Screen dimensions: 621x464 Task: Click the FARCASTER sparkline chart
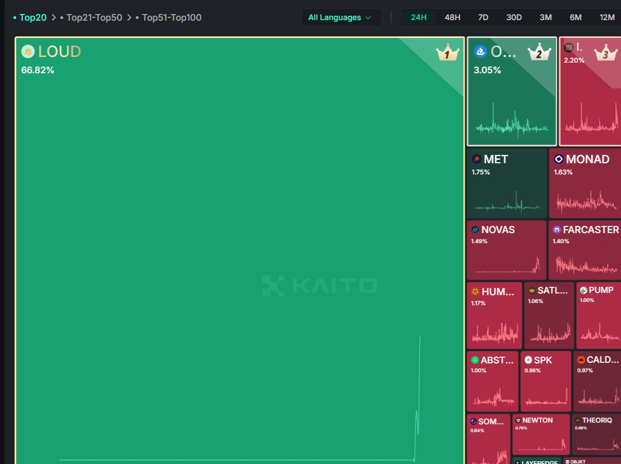click(x=586, y=265)
